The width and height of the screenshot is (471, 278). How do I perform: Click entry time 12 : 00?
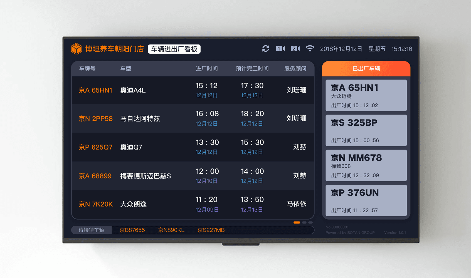[x=207, y=171]
